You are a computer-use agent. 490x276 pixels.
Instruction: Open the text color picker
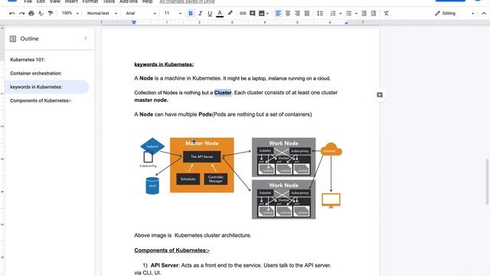pyautogui.click(x=220, y=14)
